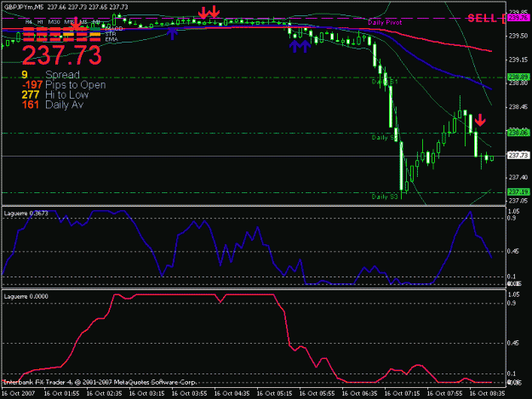
Task: Click the 0.45 level in blue Laguerre panel
Action: 513,251
